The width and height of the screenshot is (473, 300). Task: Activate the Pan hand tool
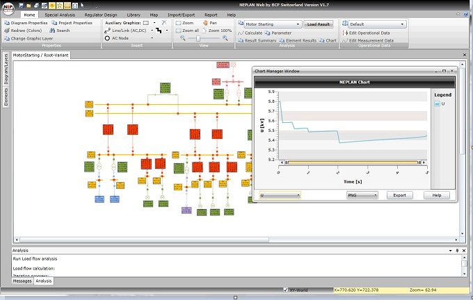[x=210, y=23]
